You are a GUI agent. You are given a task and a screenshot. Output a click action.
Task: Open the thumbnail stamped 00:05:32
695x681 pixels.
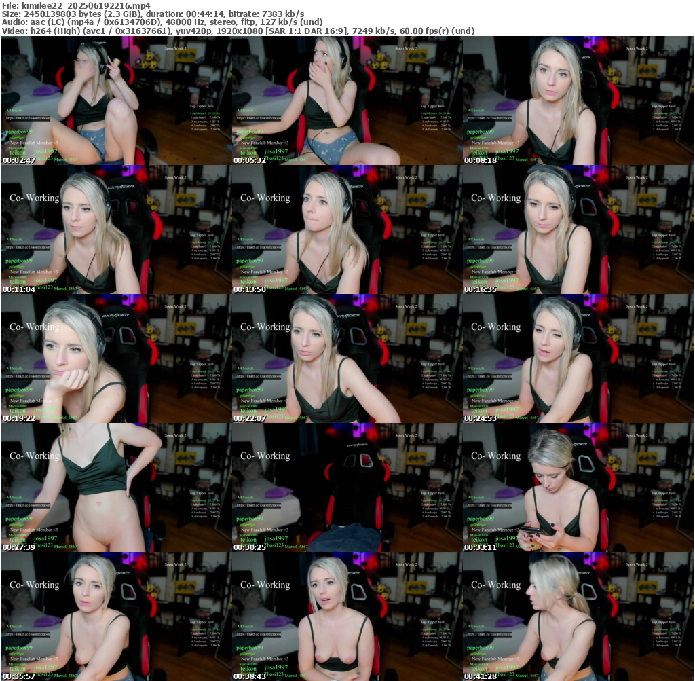tap(347, 100)
